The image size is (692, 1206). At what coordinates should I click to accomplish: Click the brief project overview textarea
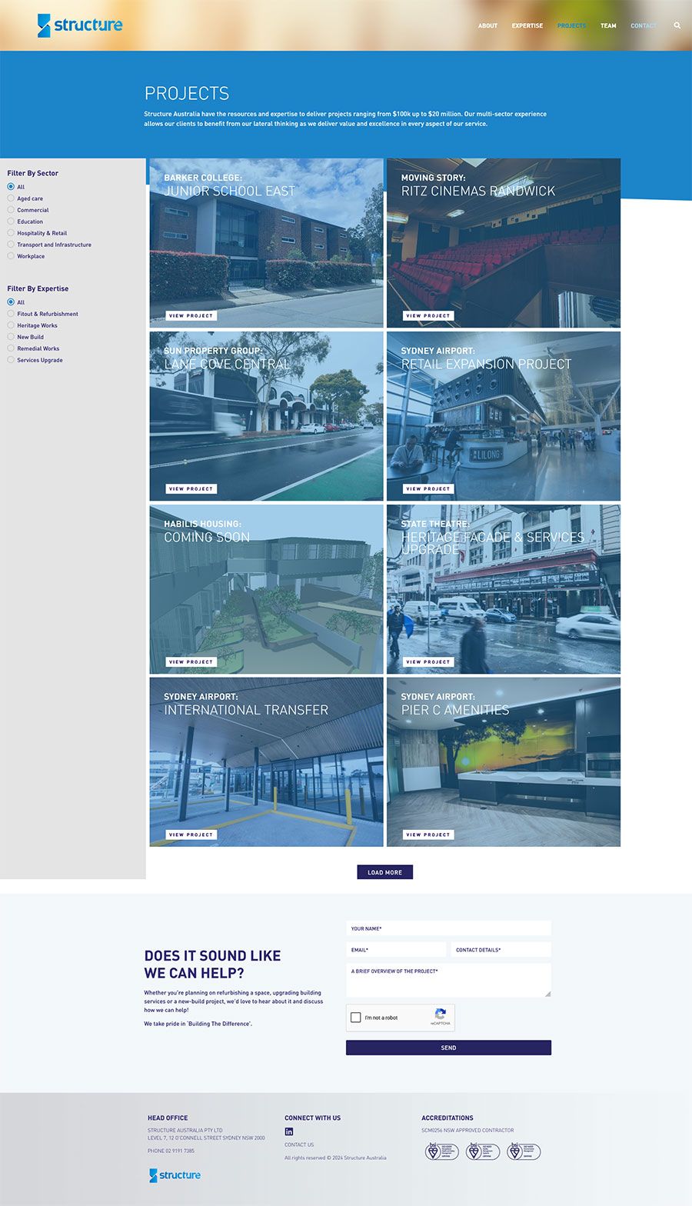tap(448, 981)
